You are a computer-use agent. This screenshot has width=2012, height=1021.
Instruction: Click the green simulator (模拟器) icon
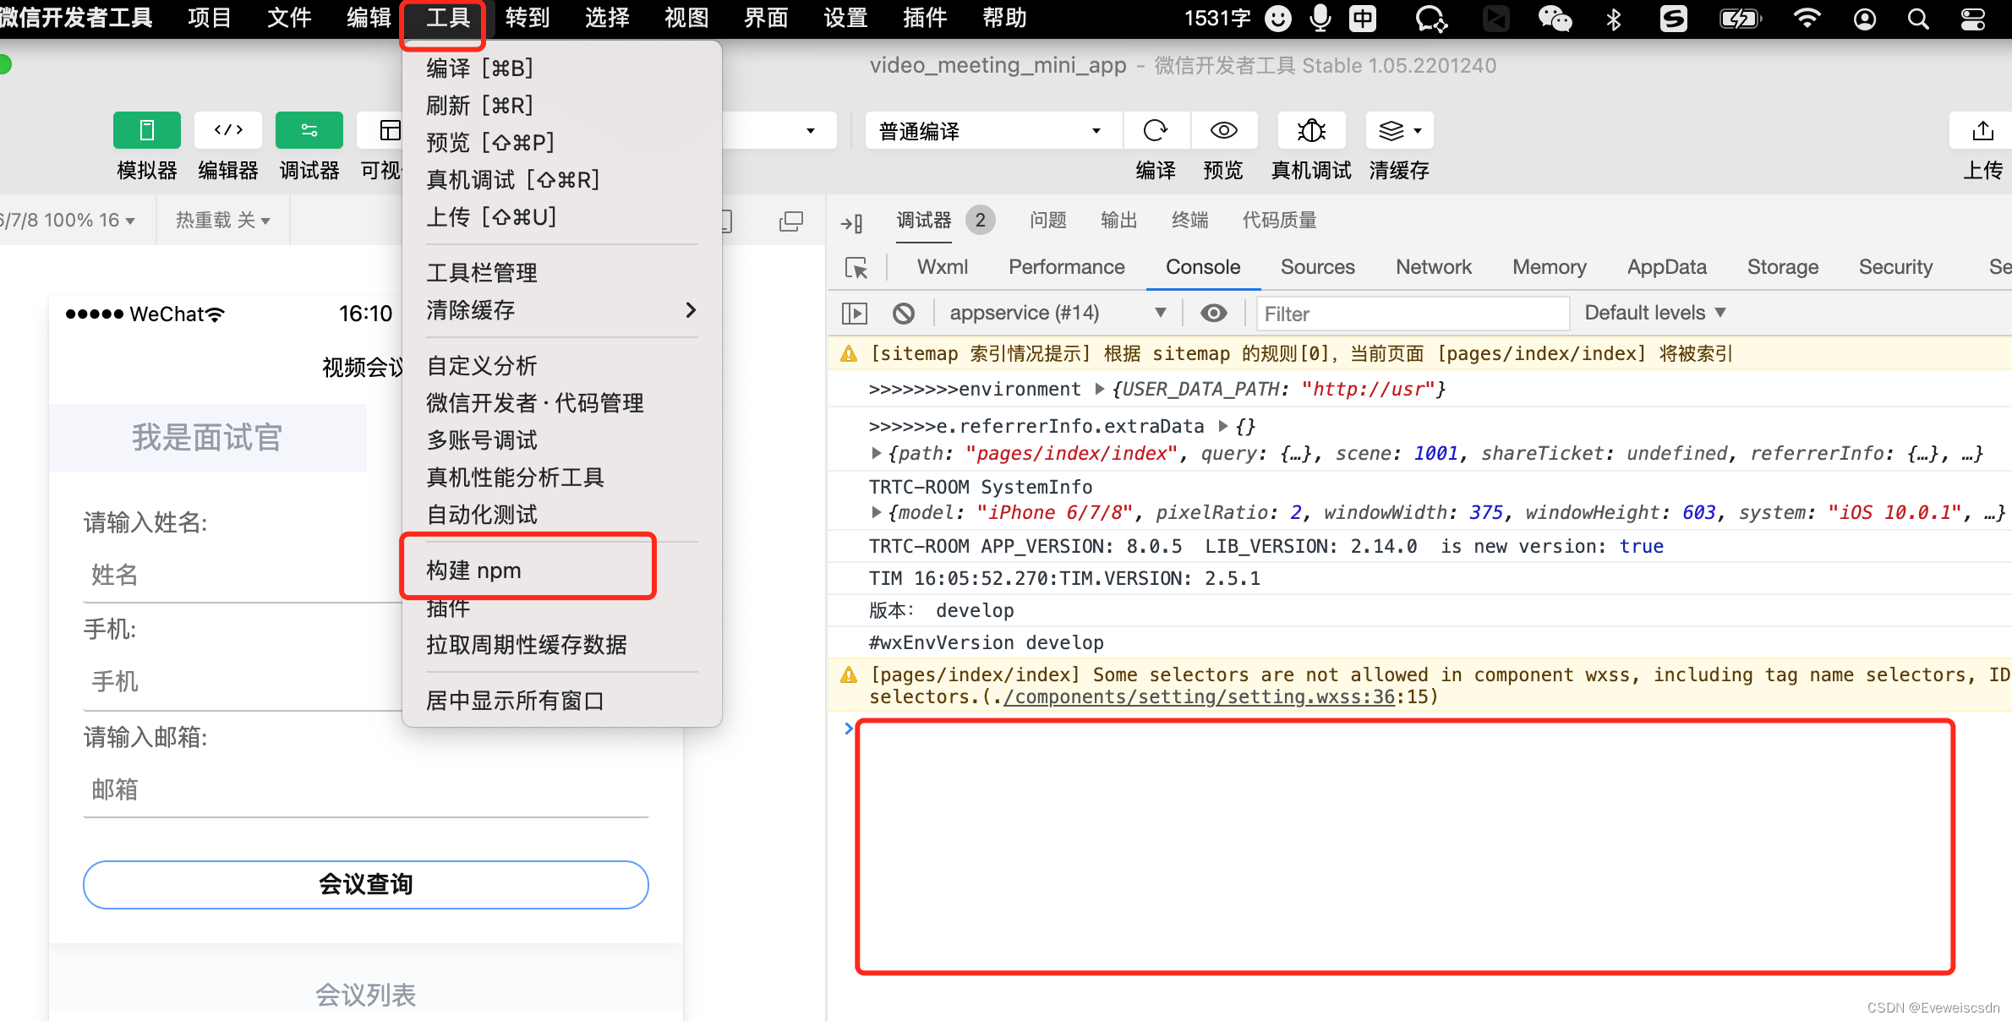146,130
